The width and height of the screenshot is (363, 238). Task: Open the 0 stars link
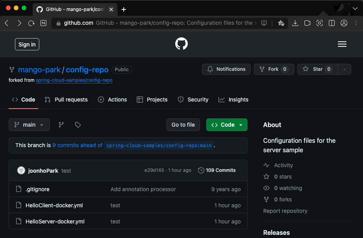click(x=283, y=177)
